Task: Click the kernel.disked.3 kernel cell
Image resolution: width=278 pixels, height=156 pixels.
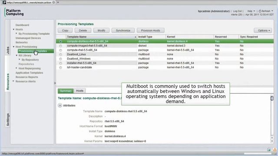Action: pyautogui.click(x=176, y=45)
